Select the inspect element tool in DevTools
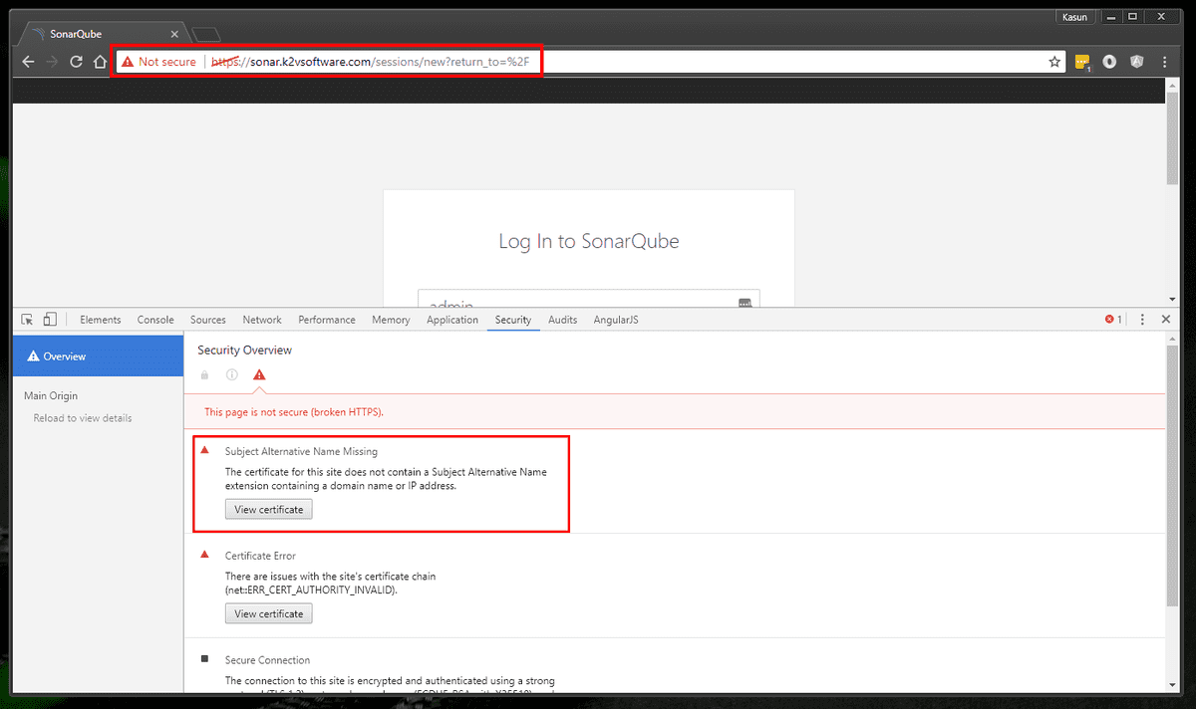 pos(26,319)
